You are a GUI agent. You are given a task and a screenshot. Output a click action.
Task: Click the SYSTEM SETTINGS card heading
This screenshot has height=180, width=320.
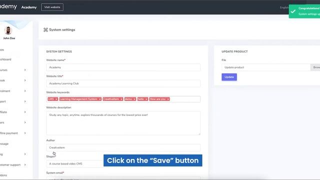(x=59, y=51)
